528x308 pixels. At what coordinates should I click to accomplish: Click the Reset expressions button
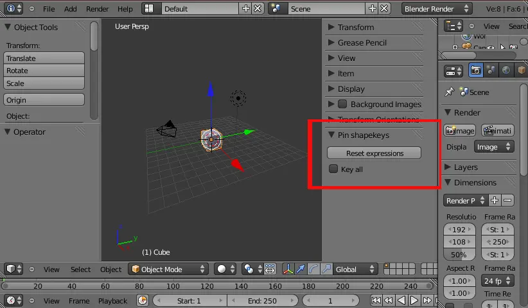coord(374,153)
